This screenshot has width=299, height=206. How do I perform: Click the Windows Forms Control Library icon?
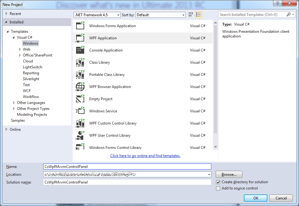click(80, 146)
